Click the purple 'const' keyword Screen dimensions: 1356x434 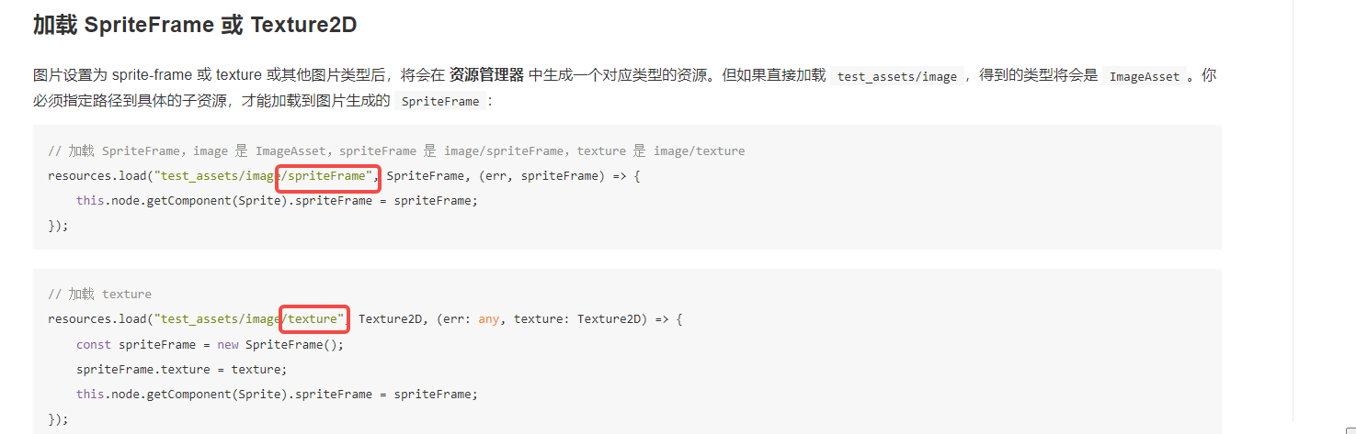94,344
